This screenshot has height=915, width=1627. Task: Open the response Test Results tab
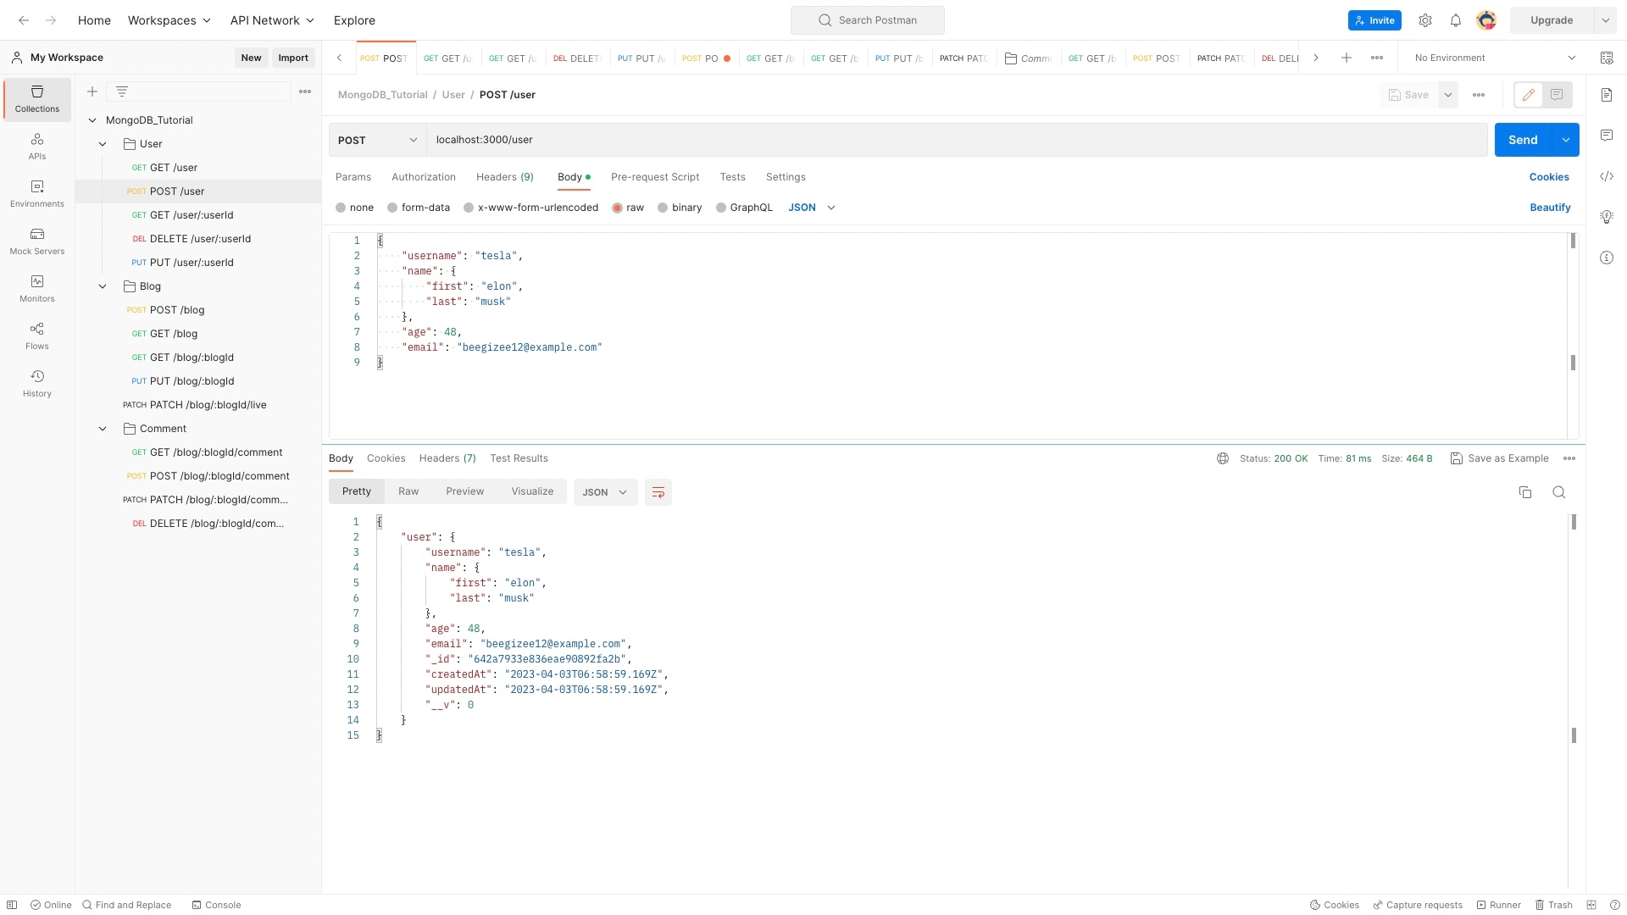click(519, 458)
